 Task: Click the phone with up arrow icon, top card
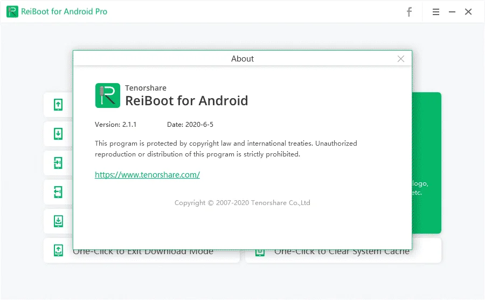[x=58, y=105]
